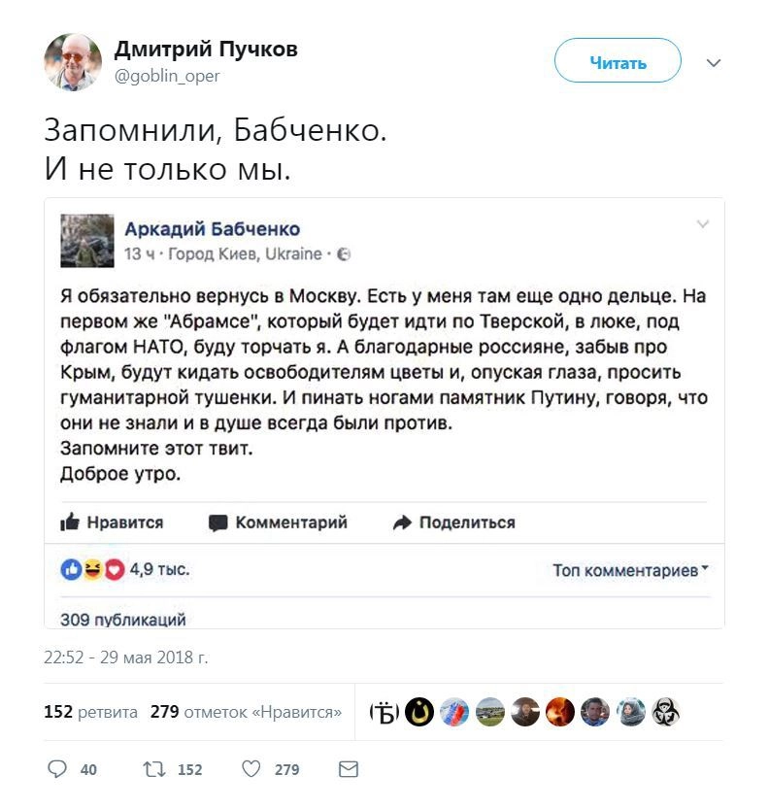Like the tweet with the heart icon
Viewport: 769px width, 809px height.
[251, 769]
